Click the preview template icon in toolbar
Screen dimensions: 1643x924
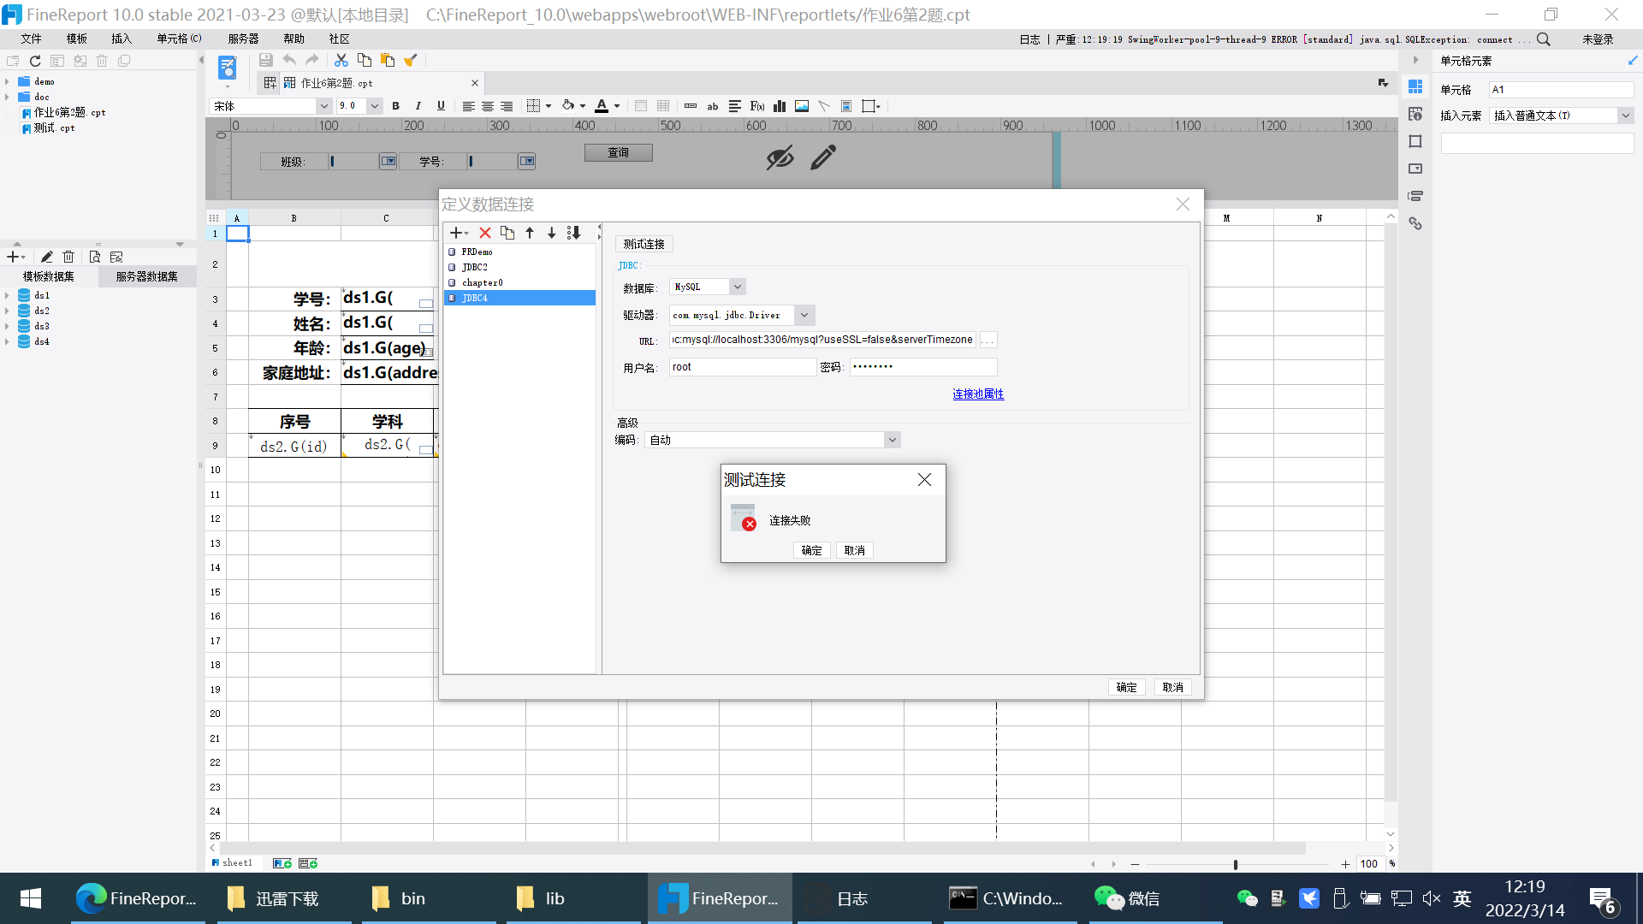tap(227, 67)
